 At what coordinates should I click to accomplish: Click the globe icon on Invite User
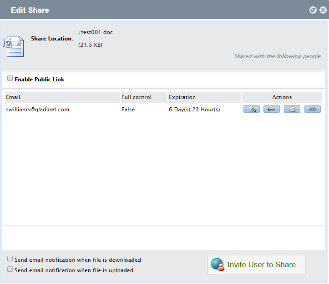tap(218, 264)
